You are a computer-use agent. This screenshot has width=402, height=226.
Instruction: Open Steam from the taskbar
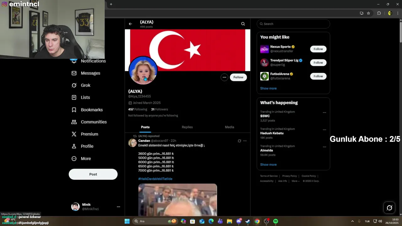click(x=248, y=221)
